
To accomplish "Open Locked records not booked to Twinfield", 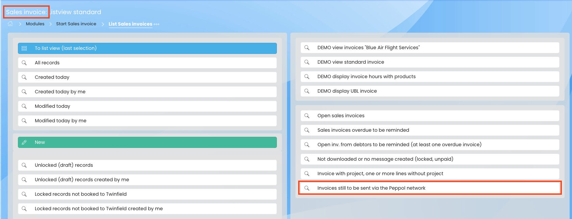I will click(x=147, y=194).
